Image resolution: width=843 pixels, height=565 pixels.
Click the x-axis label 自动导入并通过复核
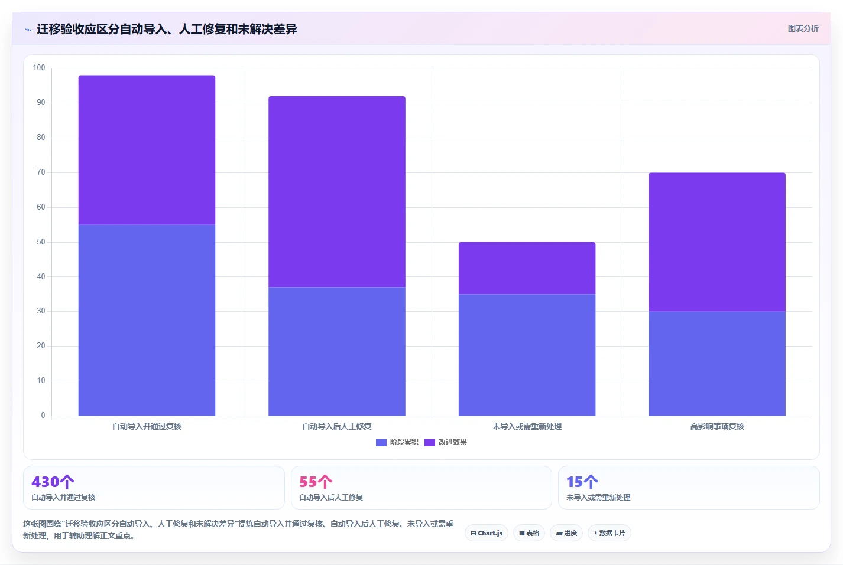[147, 426]
